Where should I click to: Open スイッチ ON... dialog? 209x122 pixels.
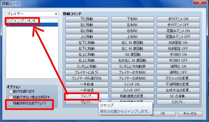133,84
